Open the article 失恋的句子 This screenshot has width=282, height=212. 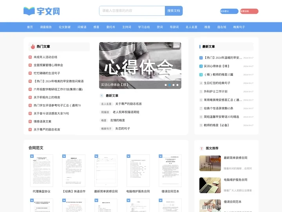(123, 128)
